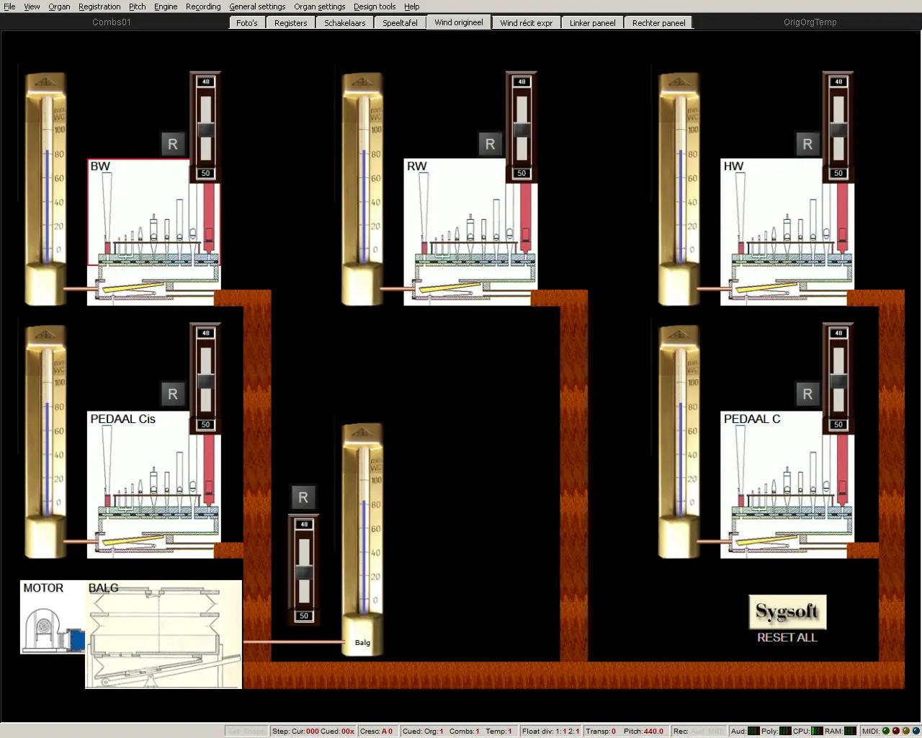Open the Wind récit expr tab
Viewport: 922px width, 738px height.
tap(526, 23)
